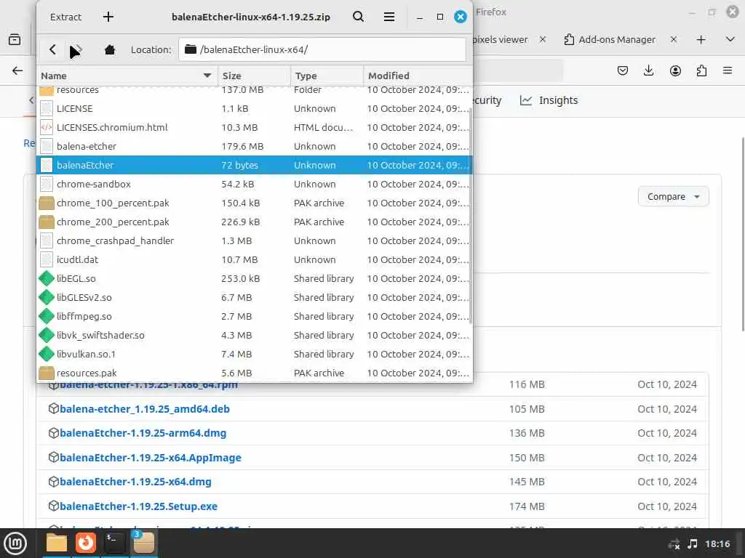This screenshot has height=558, width=745.
Task: Select the chrome-sandbox file
Action: (254, 184)
